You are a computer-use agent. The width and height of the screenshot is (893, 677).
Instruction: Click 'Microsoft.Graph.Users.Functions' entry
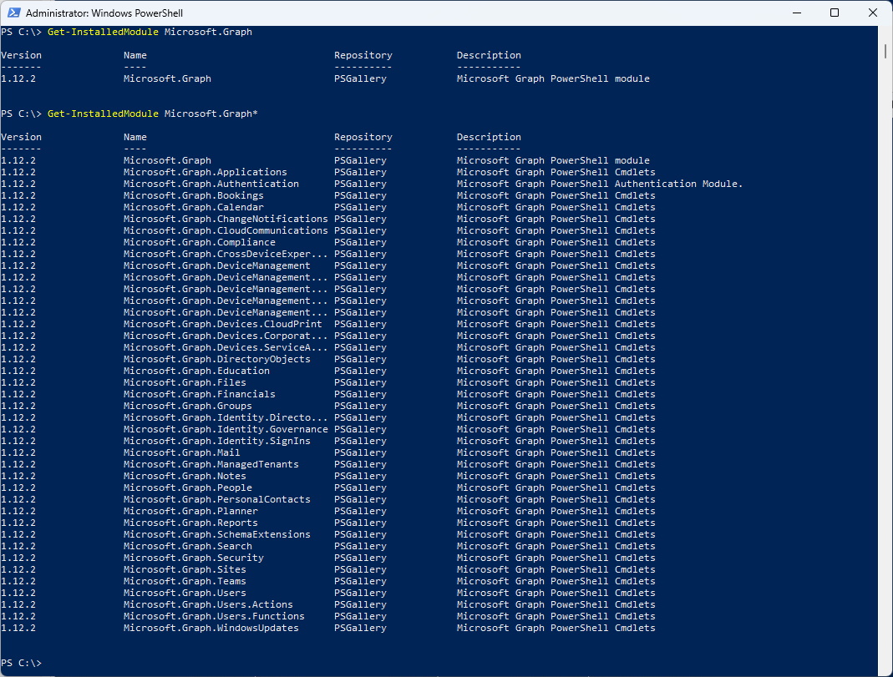coord(214,616)
